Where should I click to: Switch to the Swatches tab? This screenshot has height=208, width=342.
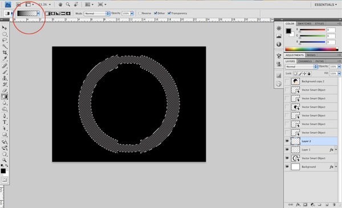(x=304, y=23)
